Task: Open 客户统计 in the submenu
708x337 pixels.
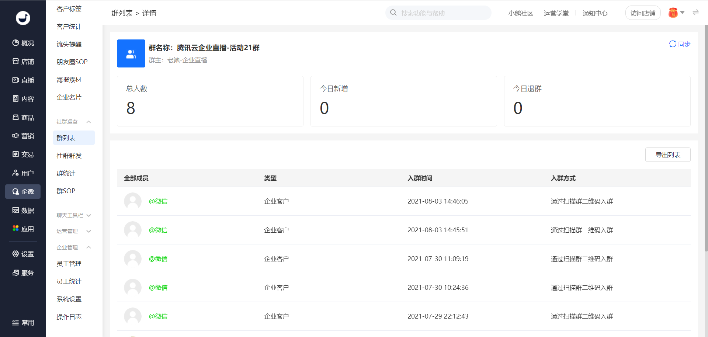Action: point(69,27)
